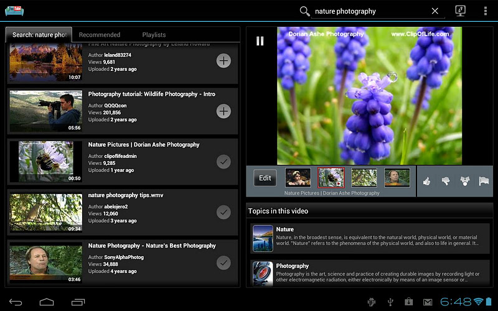Pause the playing video
This screenshot has height=311, width=498.
[x=260, y=41]
